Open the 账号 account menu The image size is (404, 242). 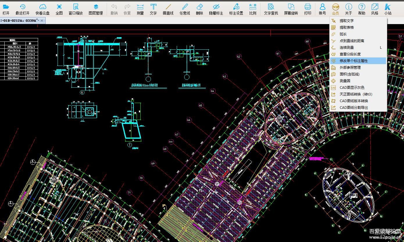[x=322, y=9]
